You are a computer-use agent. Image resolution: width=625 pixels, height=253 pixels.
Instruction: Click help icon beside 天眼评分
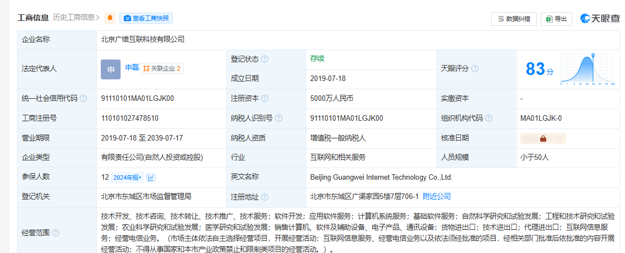click(x=475, y=69)
